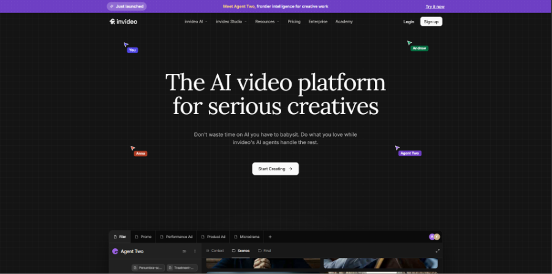Viewport: 552px width, 274px height.
Task: Go to the Enterprise page
Action: click(318, 21)
